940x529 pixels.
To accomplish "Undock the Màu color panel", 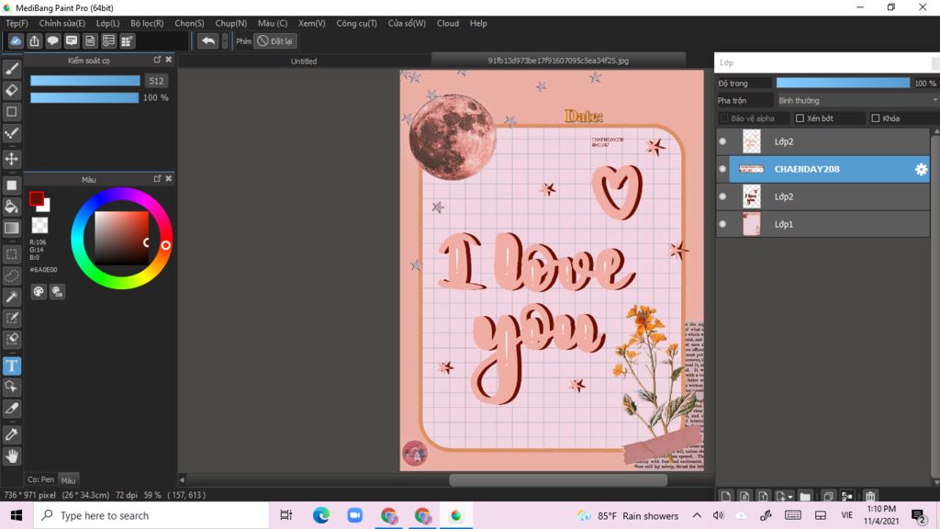I will pos(157,178).
